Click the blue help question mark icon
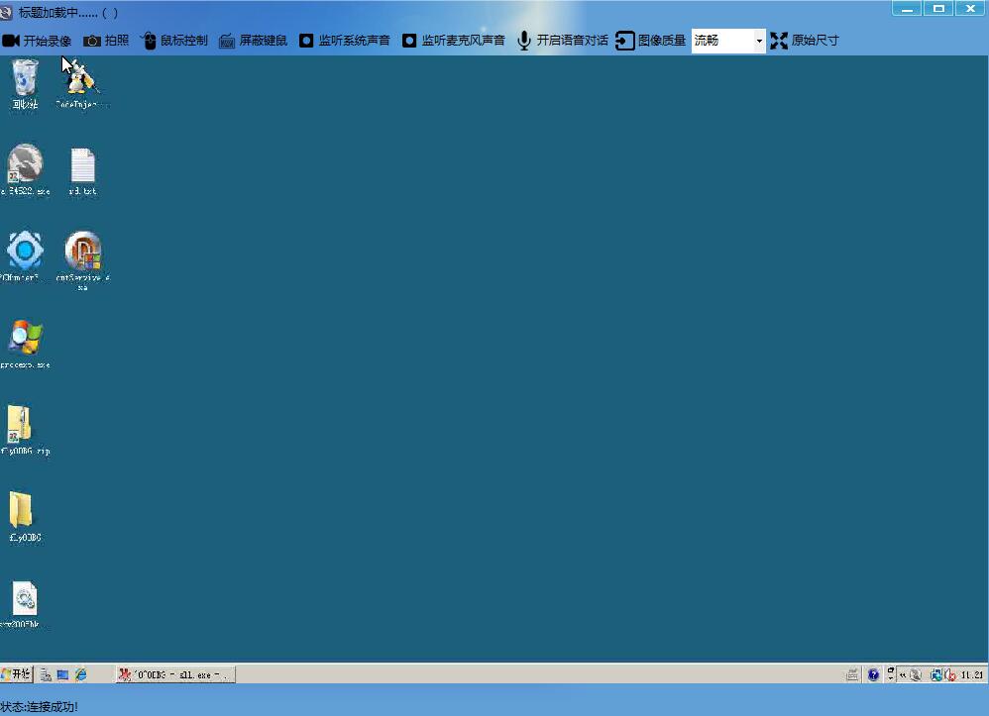 click(x=873, y=675)
